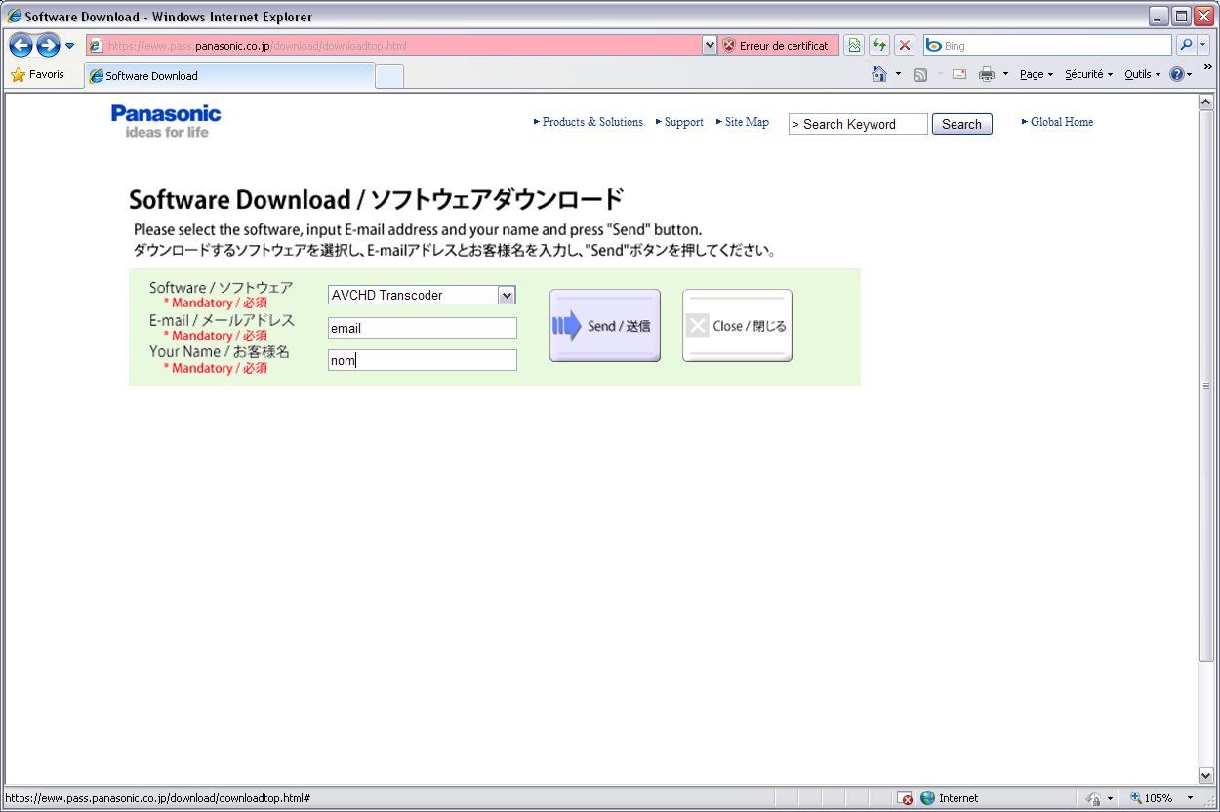Go back with the browser Back arrow
1220x812 pixels.
click(20, 45)
